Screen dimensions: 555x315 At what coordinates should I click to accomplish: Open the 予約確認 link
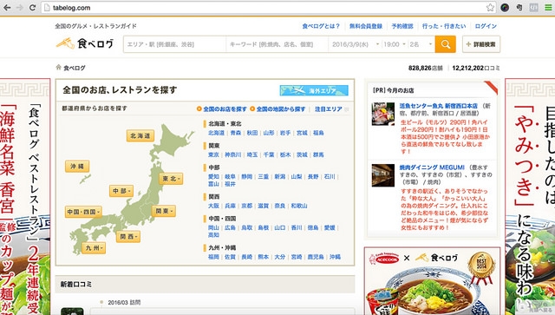tap(402, 26)
